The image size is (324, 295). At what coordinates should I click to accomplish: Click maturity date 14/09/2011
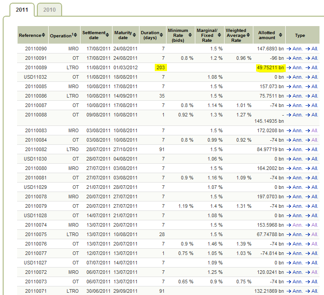click(x=126, y=96)
